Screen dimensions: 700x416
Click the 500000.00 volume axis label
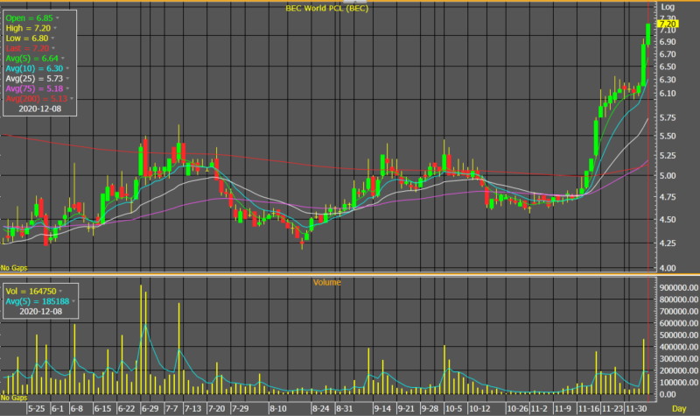point(679,335)
